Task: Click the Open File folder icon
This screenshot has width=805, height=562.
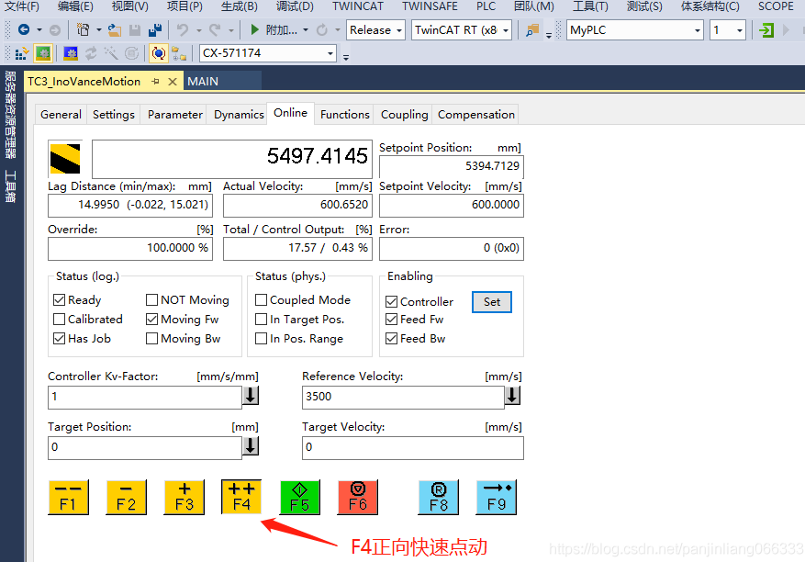Action: [115, 30]
